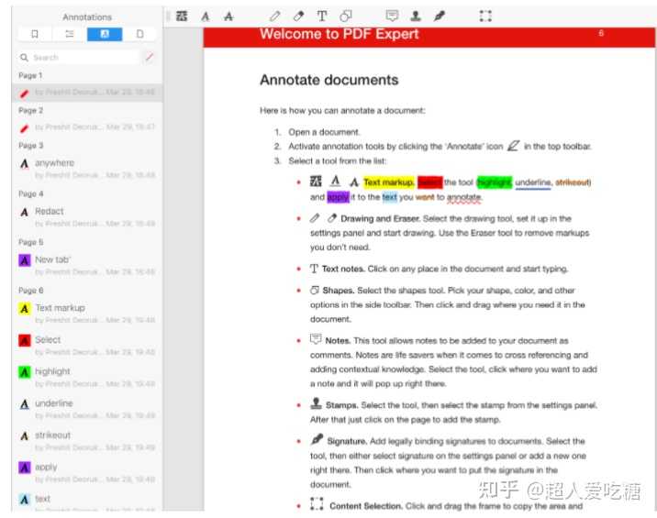
Task: Select the 'Select' red annotation in list
Action: coord(87,345)
